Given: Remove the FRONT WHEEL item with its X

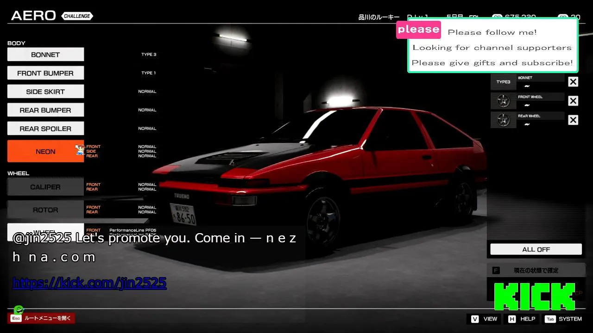Looking at the screenshot, I should (573, 101).
